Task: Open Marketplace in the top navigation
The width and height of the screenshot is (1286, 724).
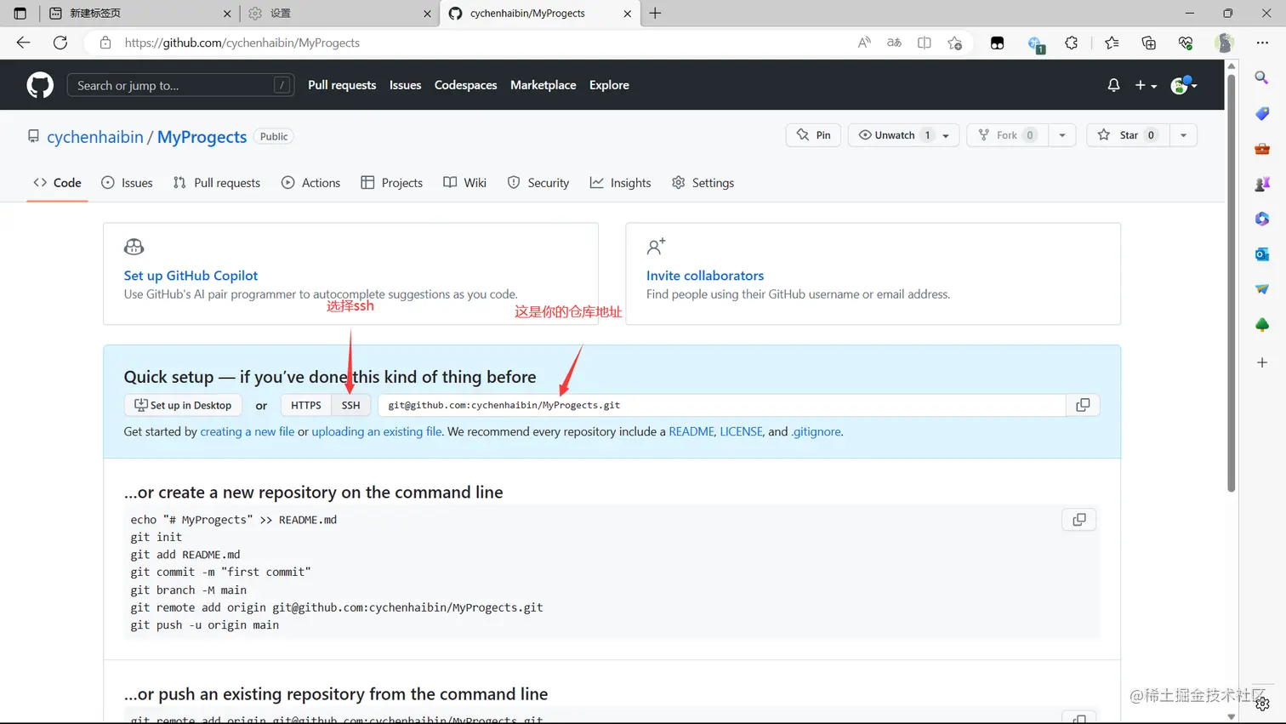Action: (x=543, y=85)
